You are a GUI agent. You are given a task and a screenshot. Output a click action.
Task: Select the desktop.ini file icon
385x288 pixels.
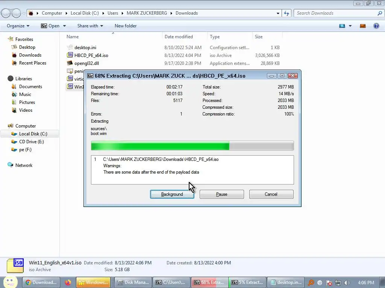[x=70, y=47]
